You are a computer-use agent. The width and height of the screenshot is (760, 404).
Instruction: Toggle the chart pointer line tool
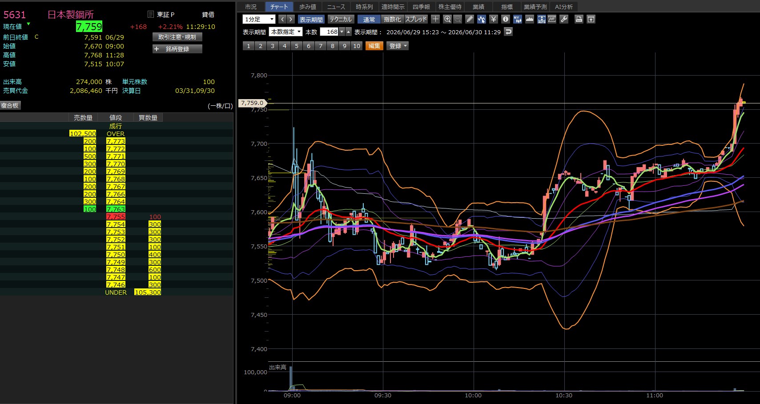tap(481, 19)
